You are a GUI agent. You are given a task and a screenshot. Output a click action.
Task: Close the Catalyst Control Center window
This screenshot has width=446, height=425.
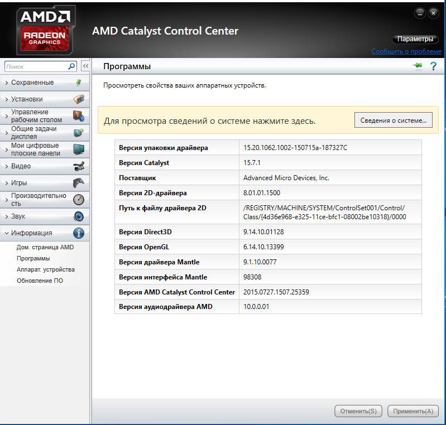click(x=433, y=13)
